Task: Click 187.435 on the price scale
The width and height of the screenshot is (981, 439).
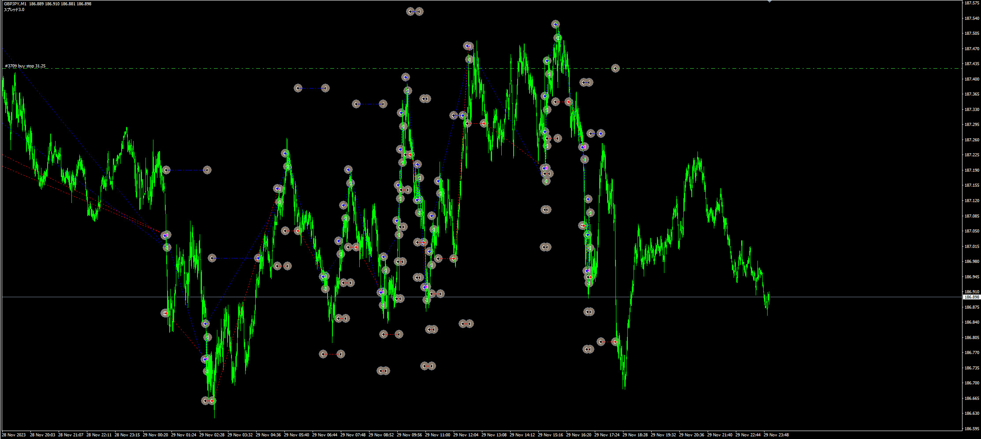Action: (971, 64)
